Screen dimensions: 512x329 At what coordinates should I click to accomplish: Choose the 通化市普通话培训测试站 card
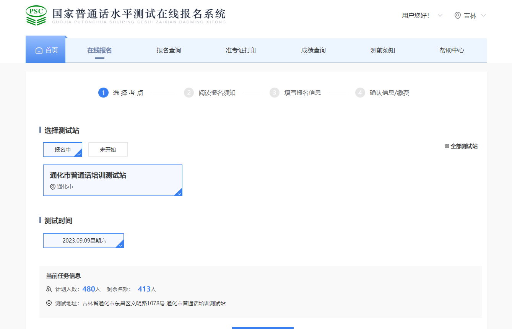pos(113,180)
